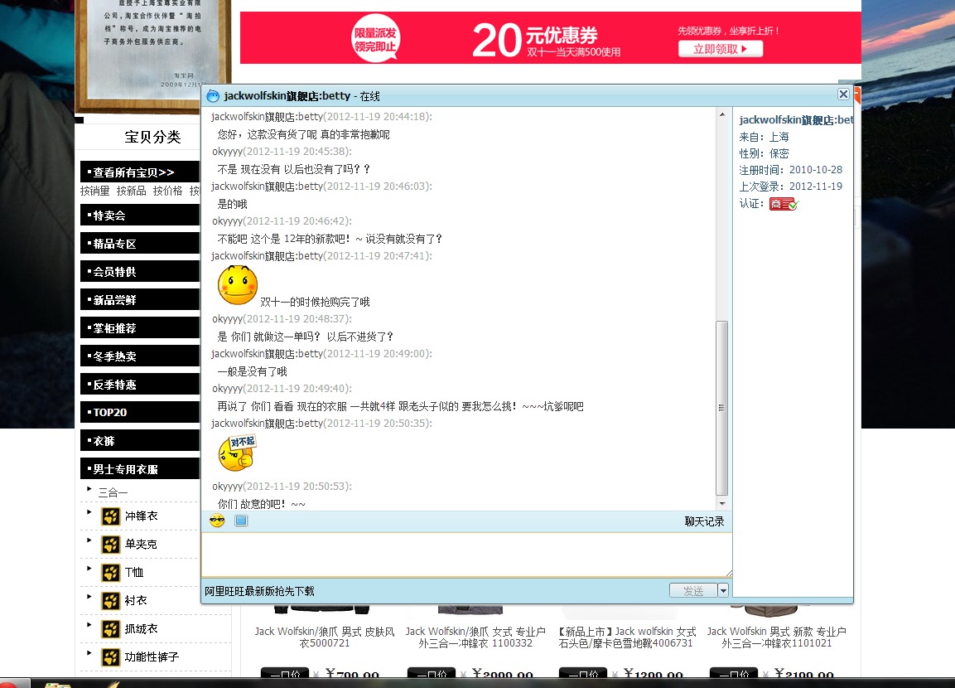Click the Wangwang avatar icon in chat title
Viewport: 955px width, 688px height.
pos(213,96)
